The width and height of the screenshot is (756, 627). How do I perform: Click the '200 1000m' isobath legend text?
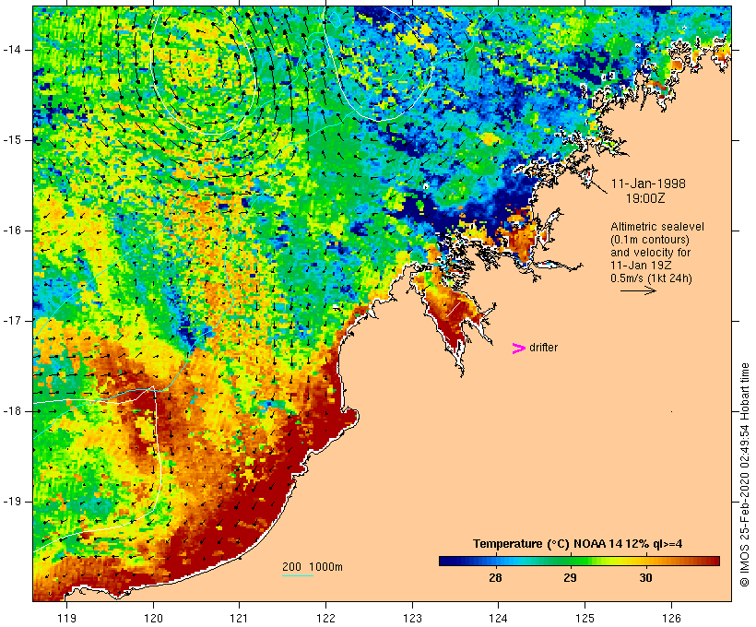click(x=313, y=567)
